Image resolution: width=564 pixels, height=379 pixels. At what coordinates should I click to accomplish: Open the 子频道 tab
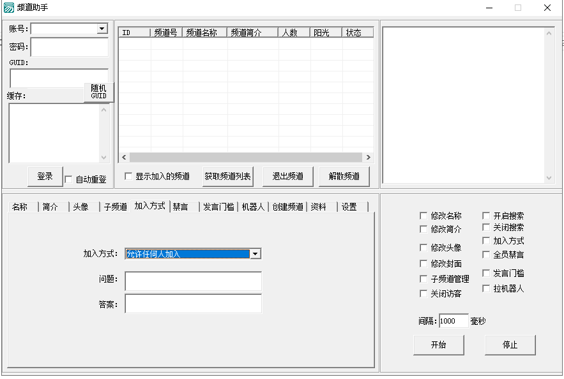(116, 207)
